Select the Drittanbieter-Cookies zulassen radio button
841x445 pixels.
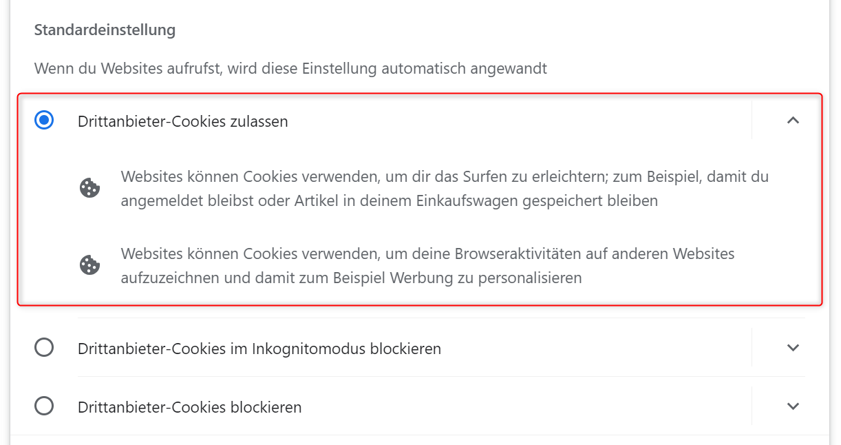[44, 121]
